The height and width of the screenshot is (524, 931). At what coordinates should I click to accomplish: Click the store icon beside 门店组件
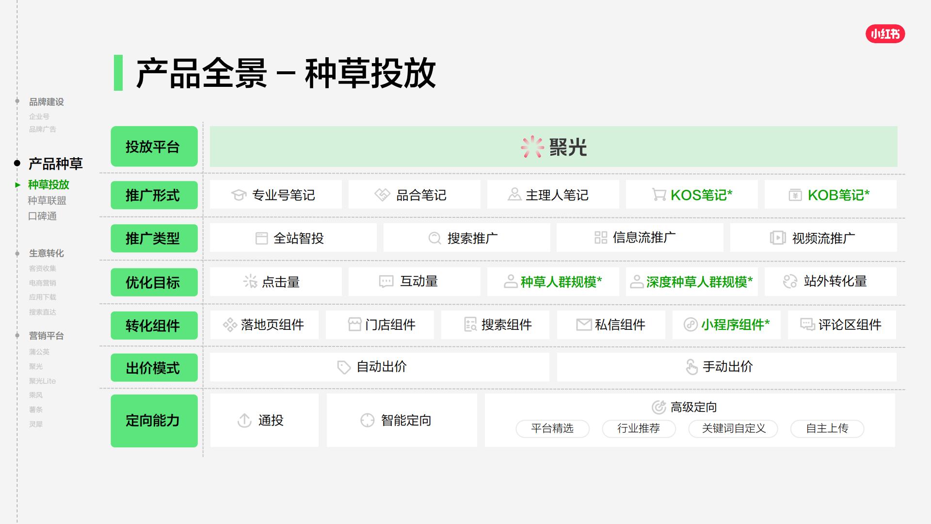pos(355,324)
